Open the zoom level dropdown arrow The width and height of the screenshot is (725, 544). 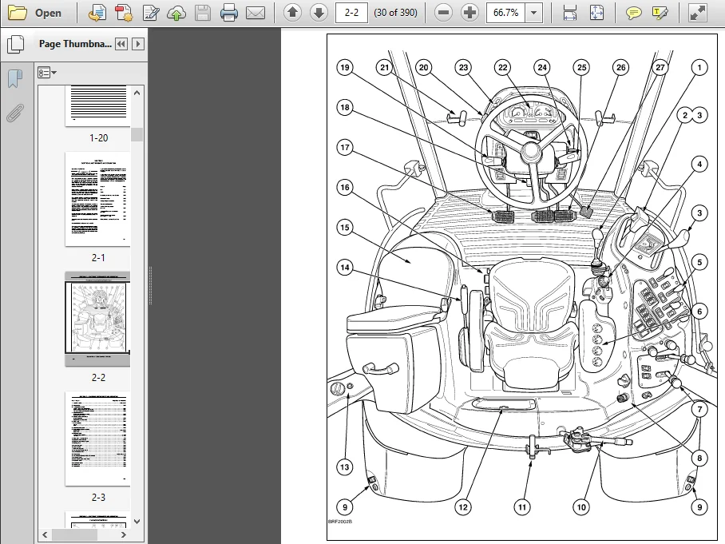coord(534,13)
